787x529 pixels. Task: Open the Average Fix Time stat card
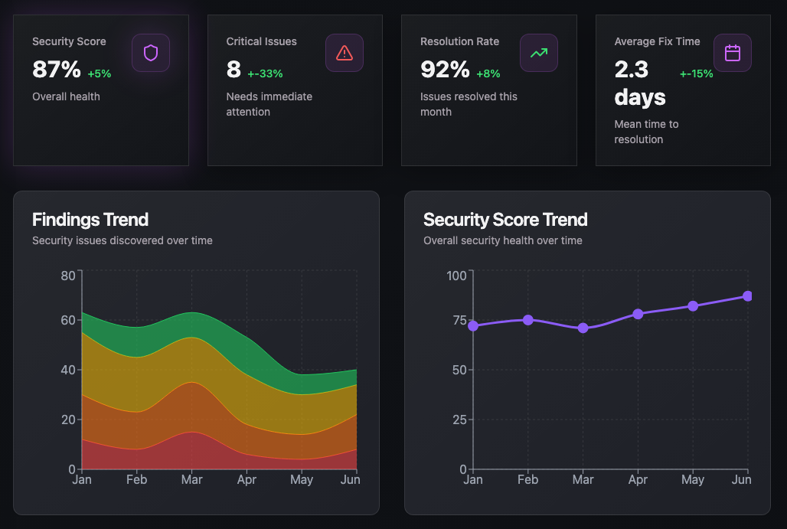[683, 90]
